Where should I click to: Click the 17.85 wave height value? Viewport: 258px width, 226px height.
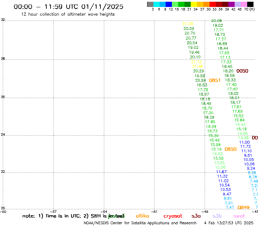click(x=210, y=122)
